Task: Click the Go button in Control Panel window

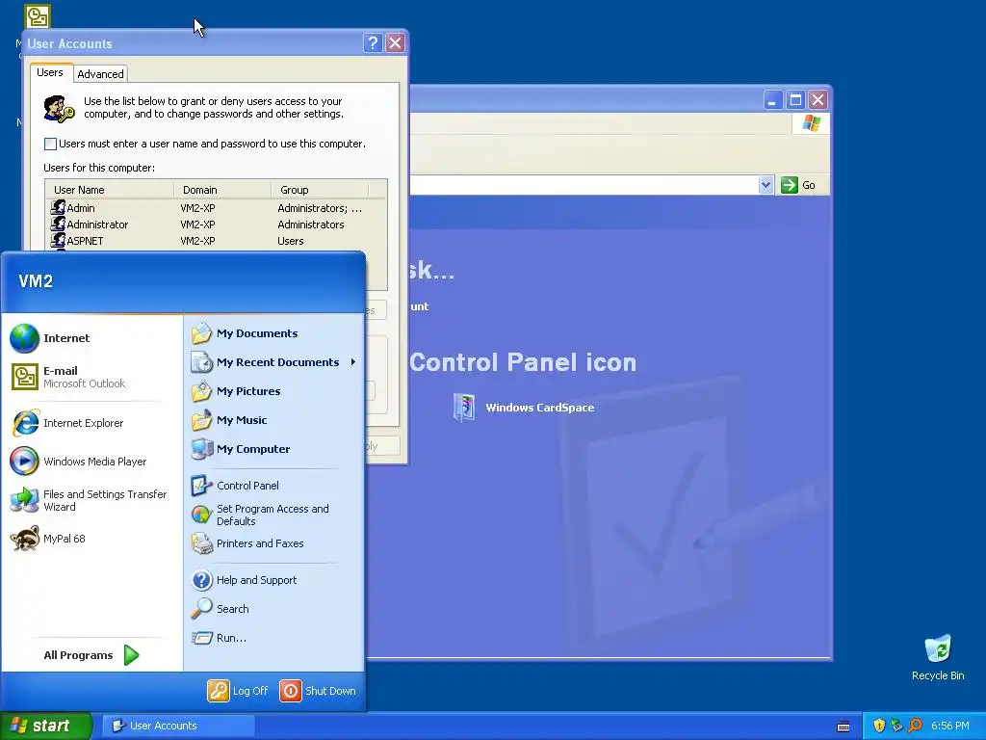Action: pyautogui.click(x=798, y=185)
